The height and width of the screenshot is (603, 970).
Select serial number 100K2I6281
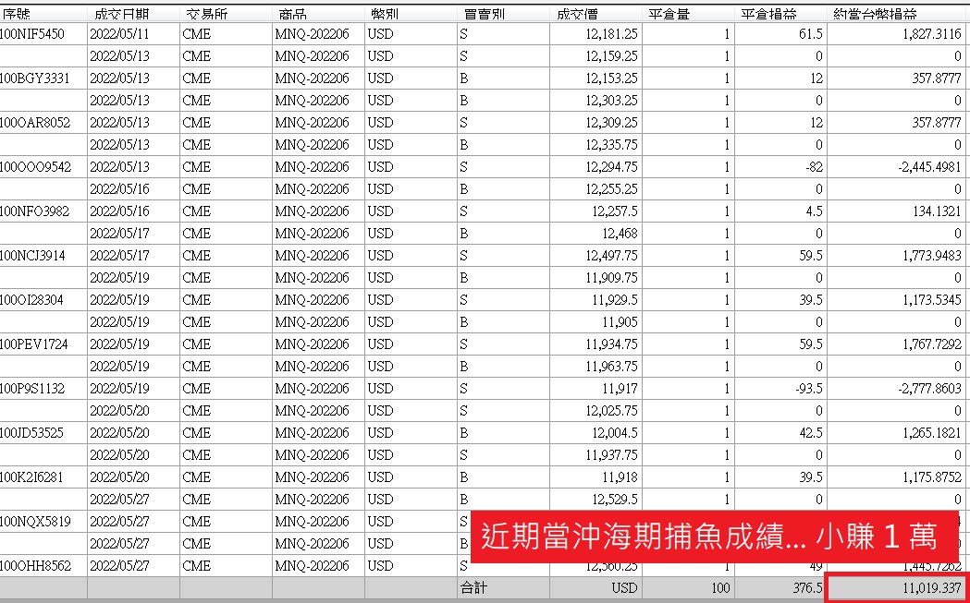tap(31, 477)
